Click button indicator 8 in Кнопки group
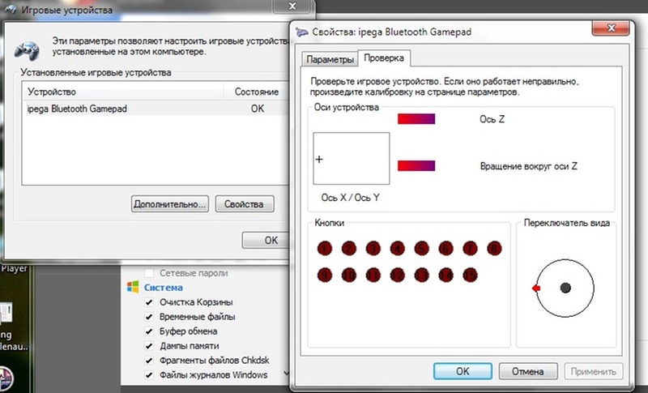This screenshot has width=648, height=393. [493, 248]
